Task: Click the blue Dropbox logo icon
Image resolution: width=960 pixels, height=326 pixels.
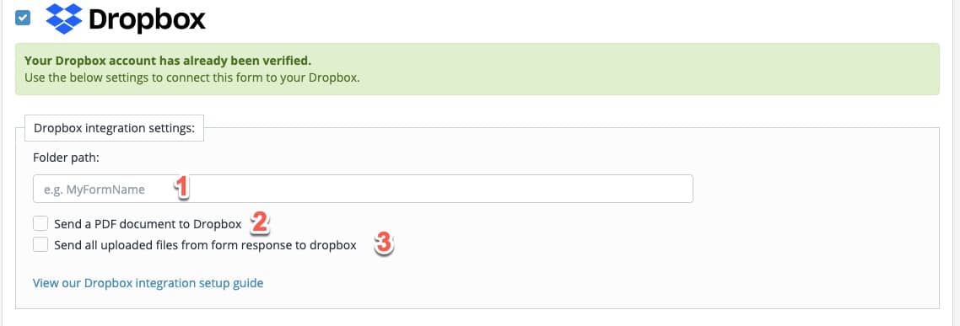Action: pyautogui.click(x=64, y=19)
